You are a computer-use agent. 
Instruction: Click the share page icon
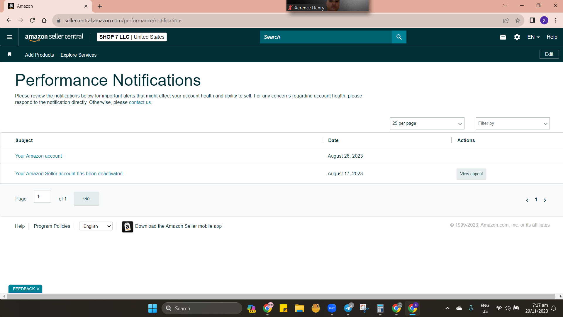tap(506, 20)
